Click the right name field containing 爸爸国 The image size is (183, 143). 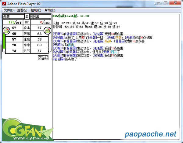pyautogui.click(x=39, y=16)
